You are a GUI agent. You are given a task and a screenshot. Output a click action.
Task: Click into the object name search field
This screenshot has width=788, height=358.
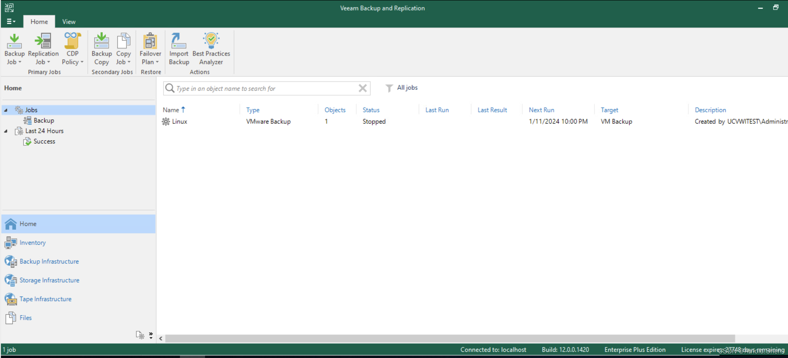click(x=266, y=89)
